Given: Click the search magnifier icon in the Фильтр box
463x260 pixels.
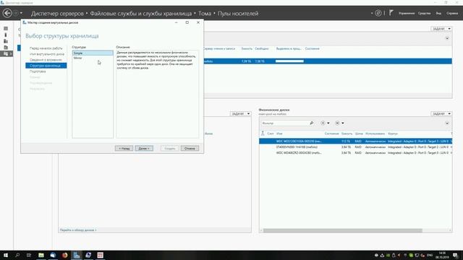Looking at the screenshot, I should (x=312, y=123).
